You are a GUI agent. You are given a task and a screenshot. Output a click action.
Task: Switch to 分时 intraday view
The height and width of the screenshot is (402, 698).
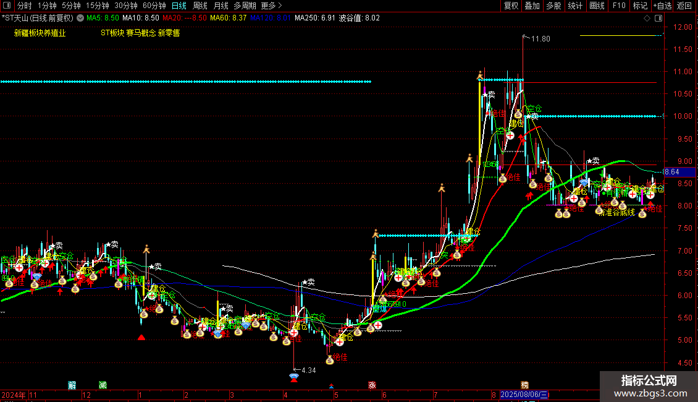point(25,6)
